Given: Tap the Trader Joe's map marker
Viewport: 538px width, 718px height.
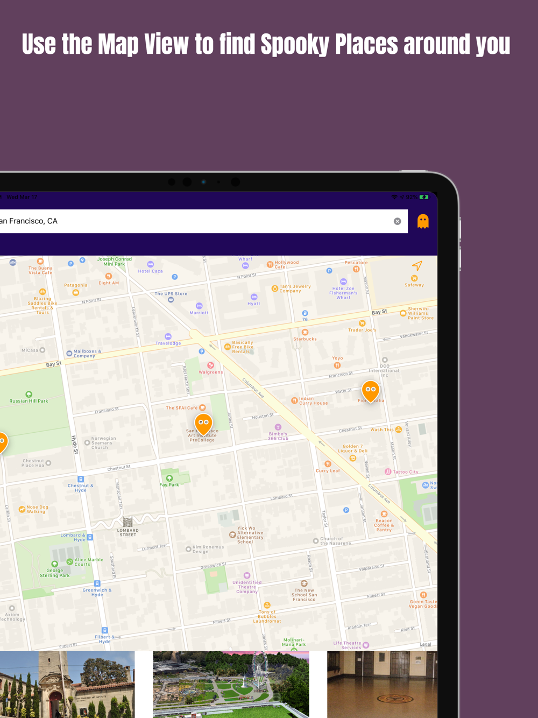Looking at the screenshot, I should [362, 323].
